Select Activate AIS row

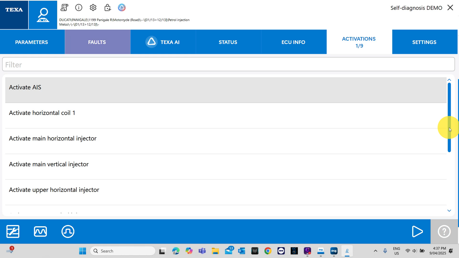[x=226, y=90]
